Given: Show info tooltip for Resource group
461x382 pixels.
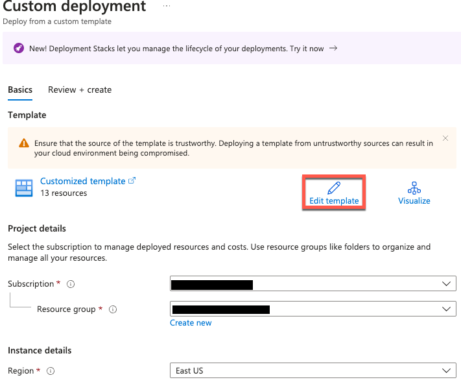Looking at the screenshot, I should (113, 309).
